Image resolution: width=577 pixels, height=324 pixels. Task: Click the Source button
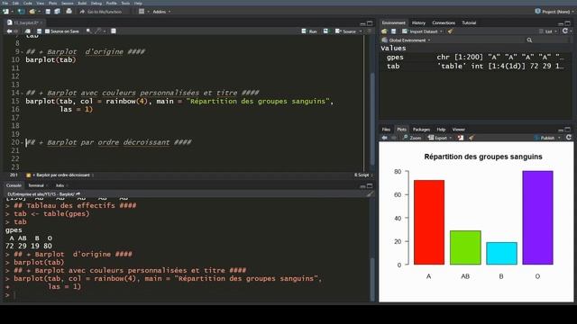(345, 31)
